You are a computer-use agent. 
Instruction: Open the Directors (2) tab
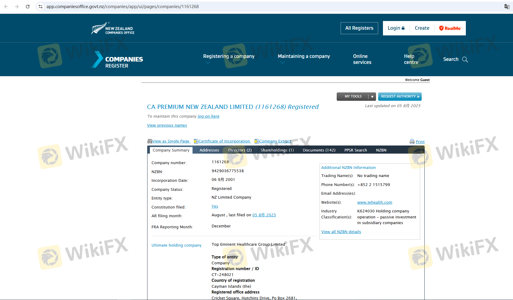point(240,150)
